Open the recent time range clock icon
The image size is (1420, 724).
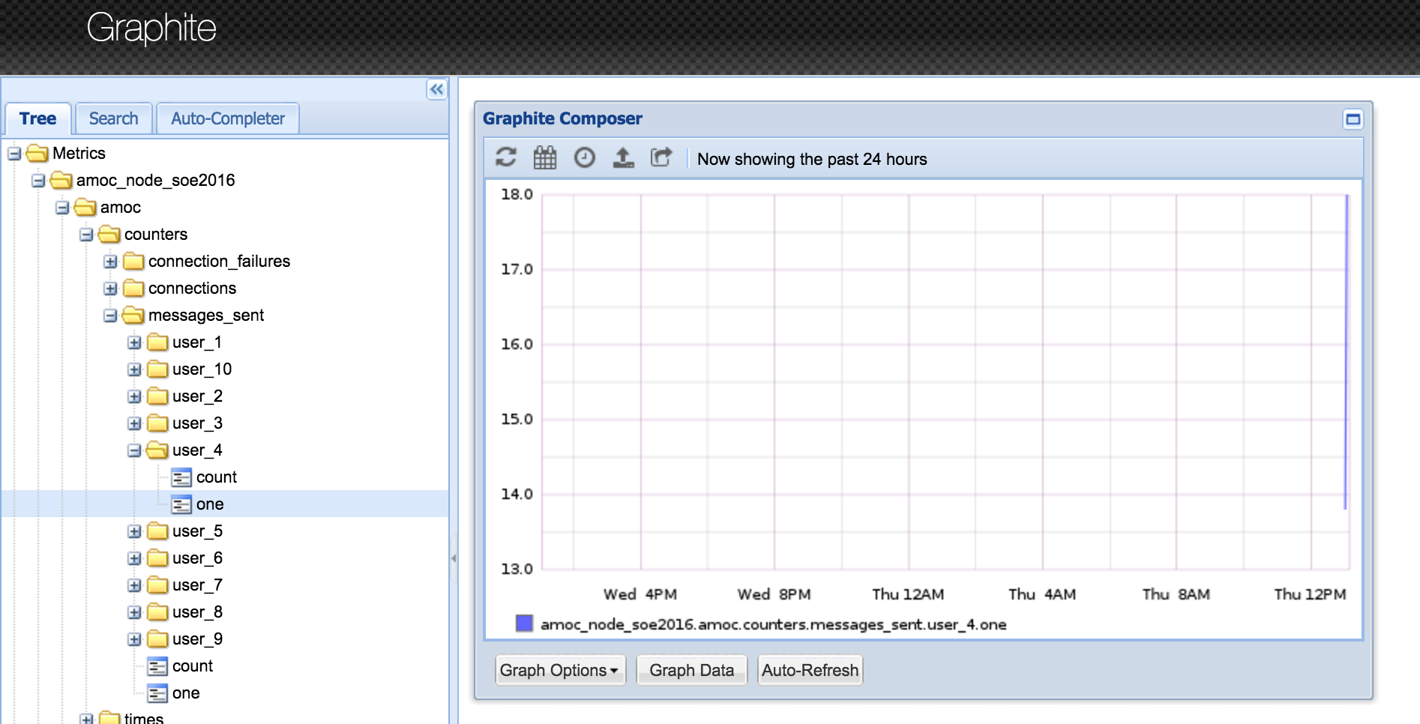[585, 157]
